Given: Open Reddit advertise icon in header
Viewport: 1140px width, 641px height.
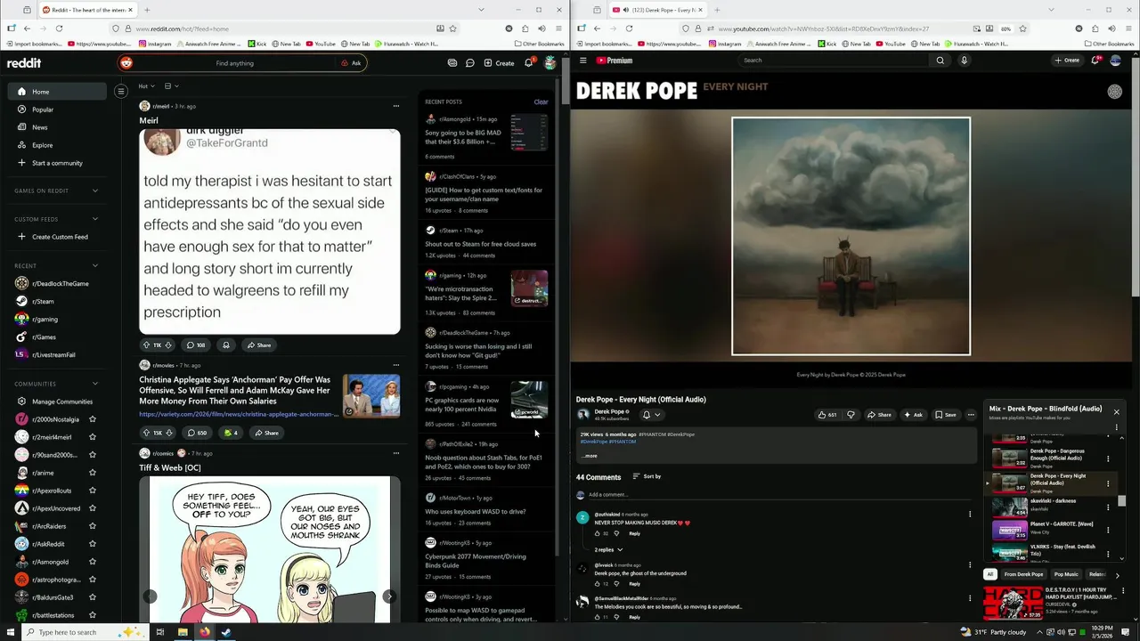Looking at the screenshot, I should [452, 63].
